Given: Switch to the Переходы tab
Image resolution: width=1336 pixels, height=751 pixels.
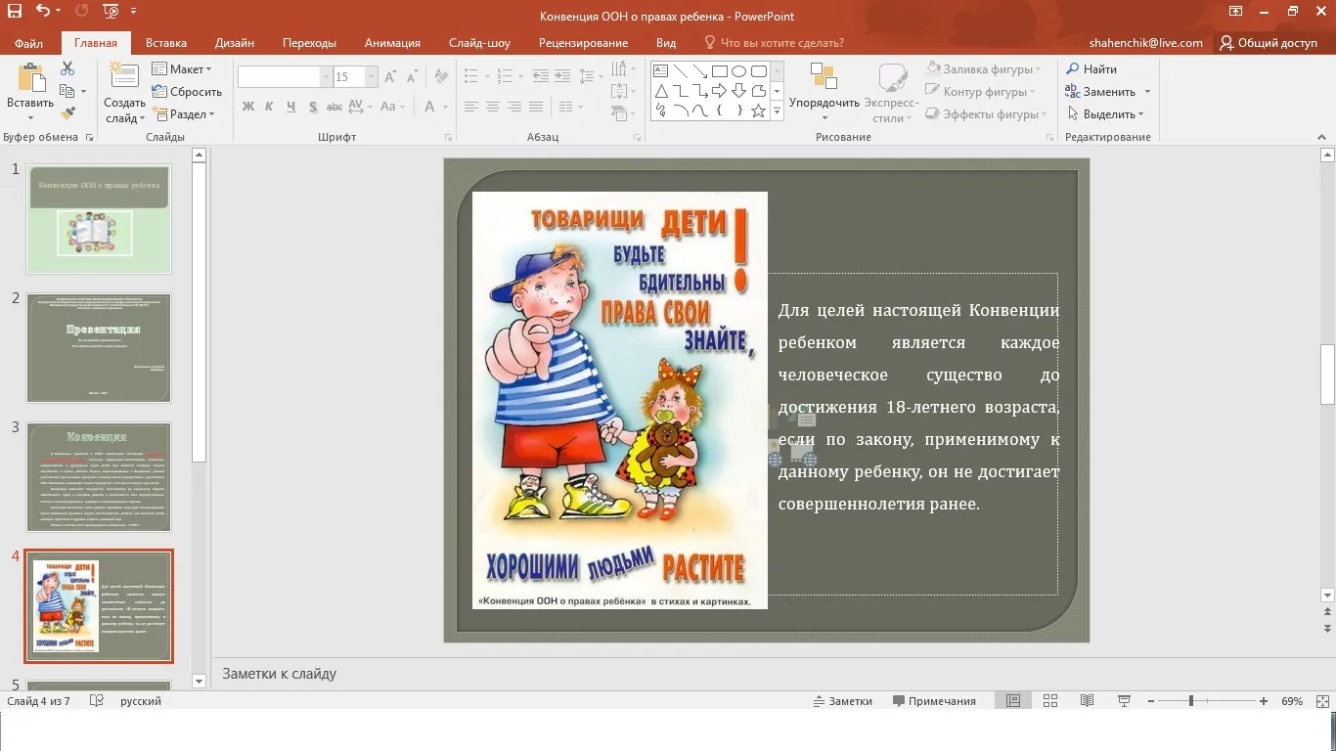Looking at the screenshot, I should (309, 43).
